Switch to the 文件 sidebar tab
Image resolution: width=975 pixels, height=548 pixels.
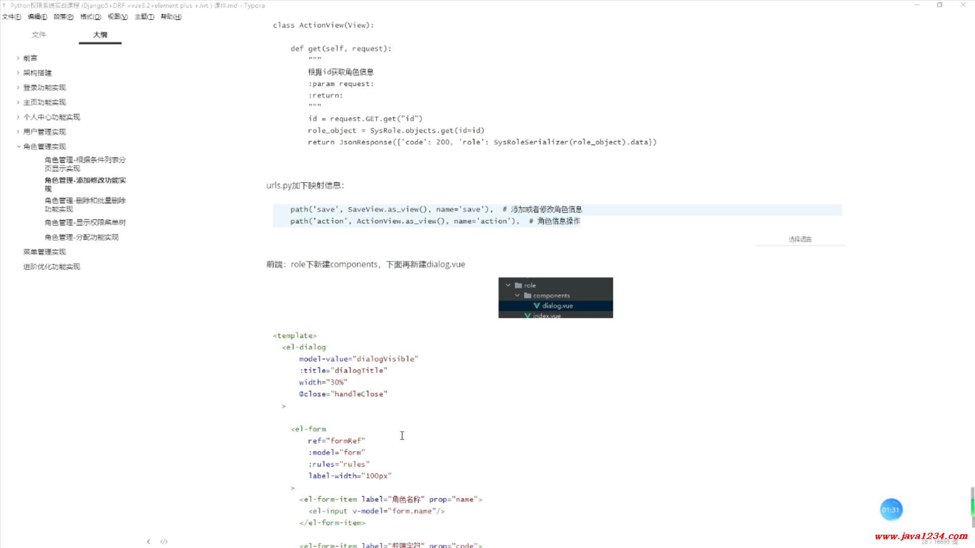pos(39,35)
